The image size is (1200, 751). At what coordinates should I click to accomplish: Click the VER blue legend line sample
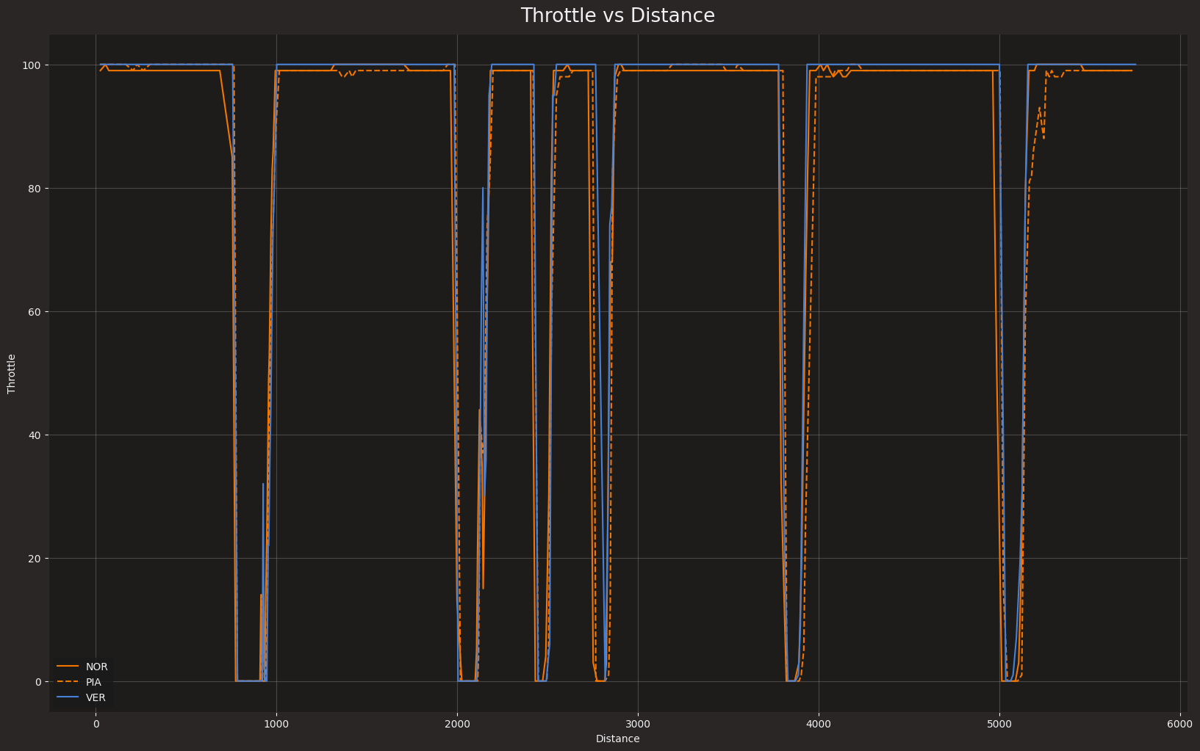(68, 697)
